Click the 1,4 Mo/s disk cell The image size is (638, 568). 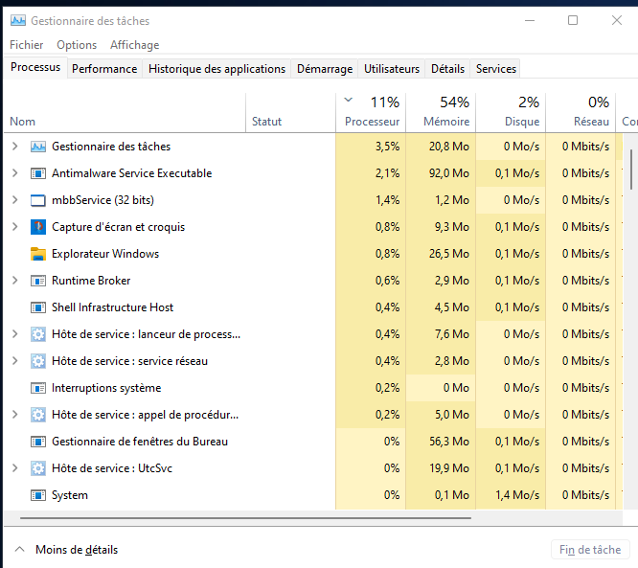[511, 495]
